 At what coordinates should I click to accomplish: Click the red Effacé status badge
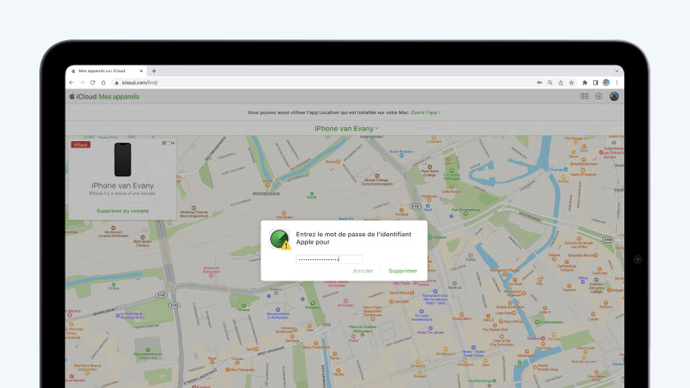pyautogui.click(x=80, y=144)
